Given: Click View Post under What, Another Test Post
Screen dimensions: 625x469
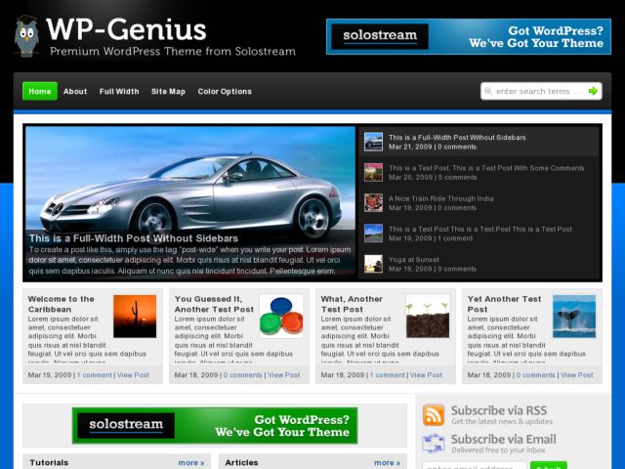Looking at the screenshot, I should (426, 375).
